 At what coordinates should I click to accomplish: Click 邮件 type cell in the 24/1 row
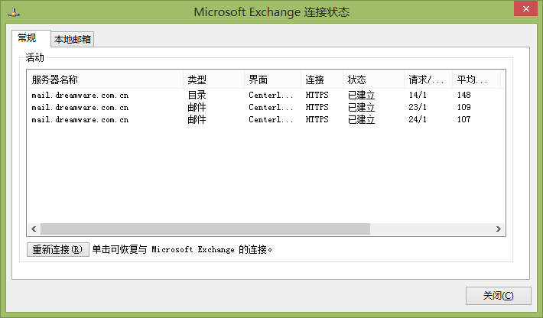[x=197, y=119]
